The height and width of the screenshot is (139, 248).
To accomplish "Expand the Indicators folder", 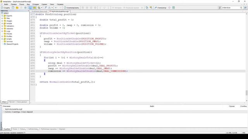I will point(2,26).
